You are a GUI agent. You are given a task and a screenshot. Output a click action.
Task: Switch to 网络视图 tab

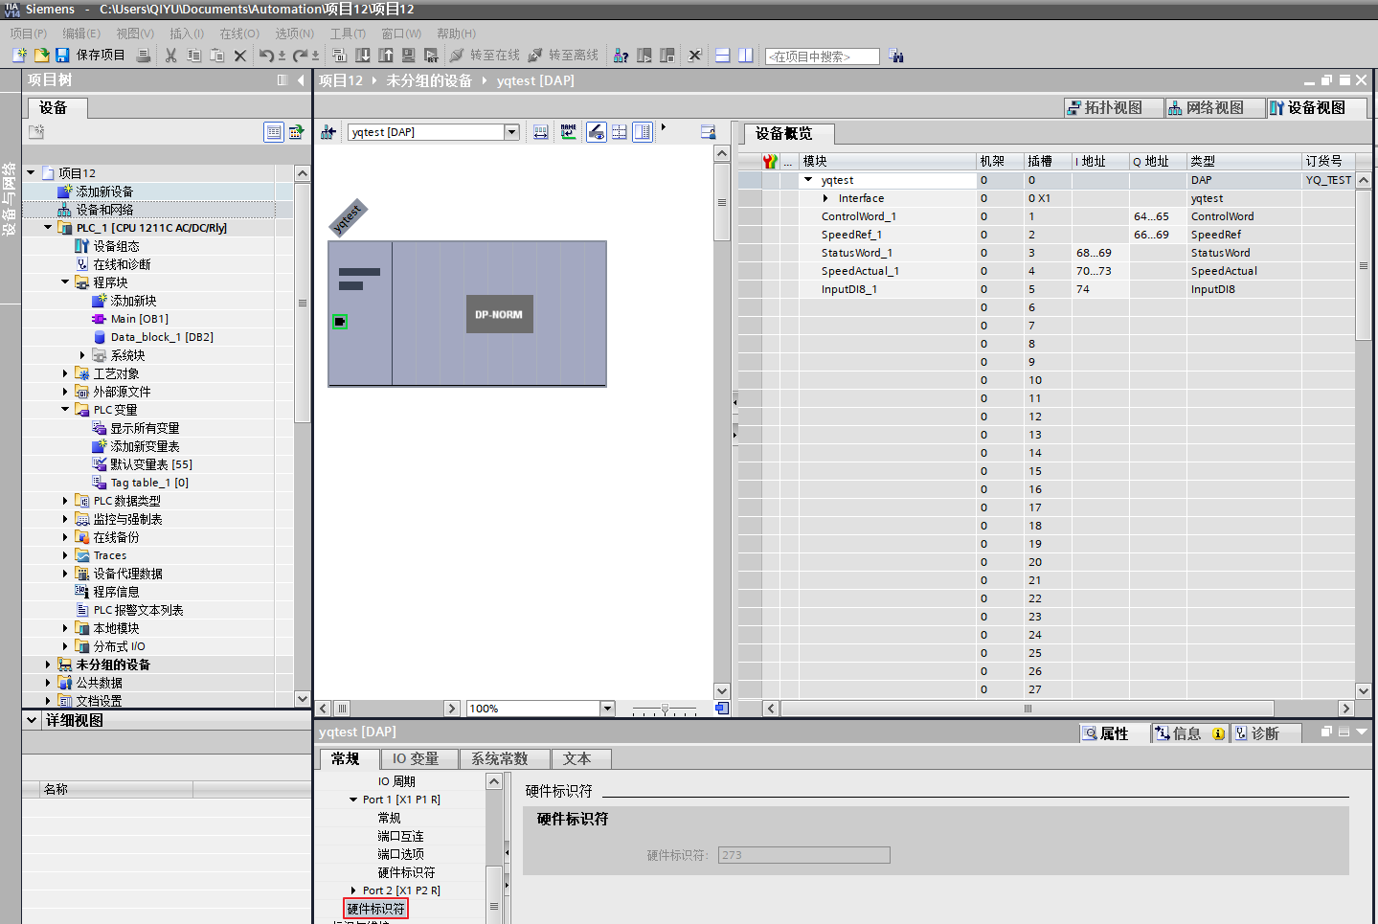1214,108
